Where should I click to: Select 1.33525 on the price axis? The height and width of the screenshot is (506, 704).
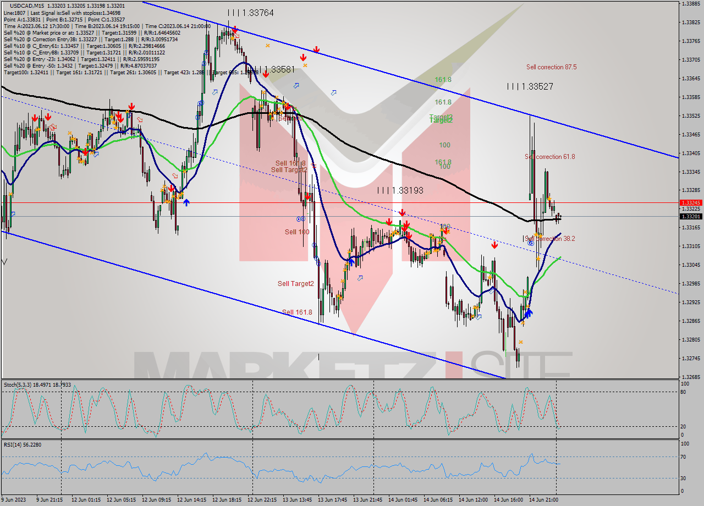pos(690,116)
